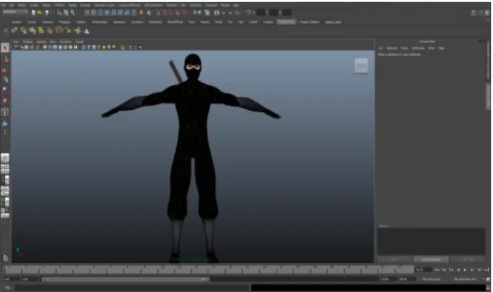Toggle Channel Box visibility icon at top right
The width and height of the screenshot is (493, 292).
coord(487,13)
